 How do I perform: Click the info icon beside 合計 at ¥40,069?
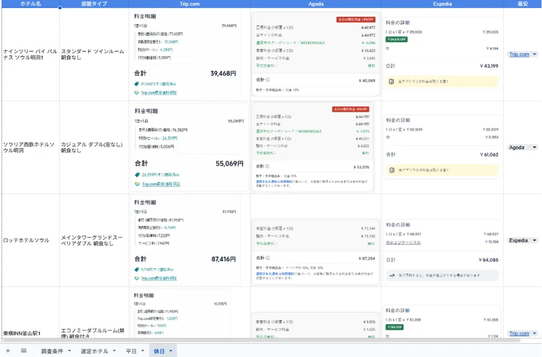pos(268,80)
